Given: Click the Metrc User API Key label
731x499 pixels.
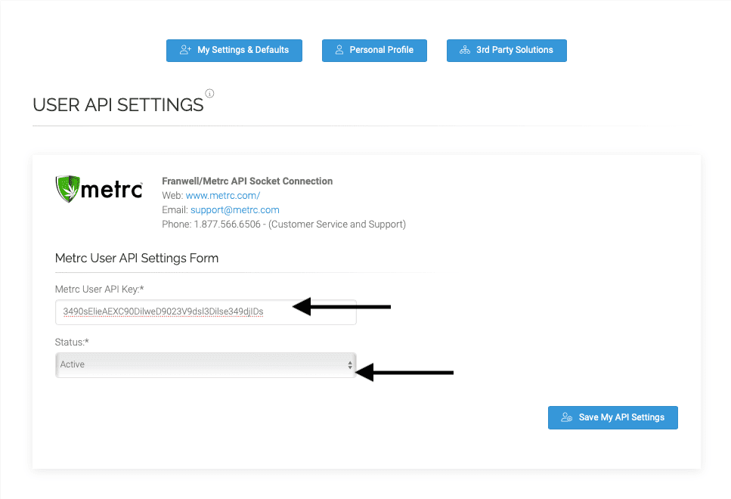Looking at the screenshot, I should coord(99,289).
